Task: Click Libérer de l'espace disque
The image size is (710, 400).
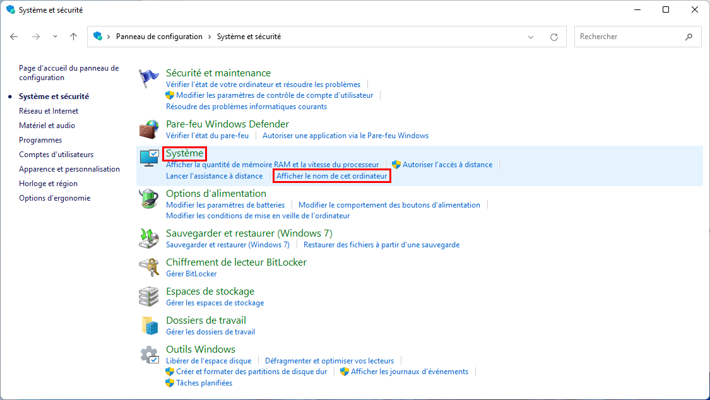Action: click(208, 361)
